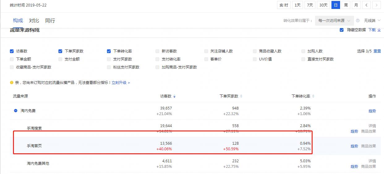Click the 13,566 visitor count cell
This screenshot has width=384, height=174.
pyautogui.click(x=166, y=143)
